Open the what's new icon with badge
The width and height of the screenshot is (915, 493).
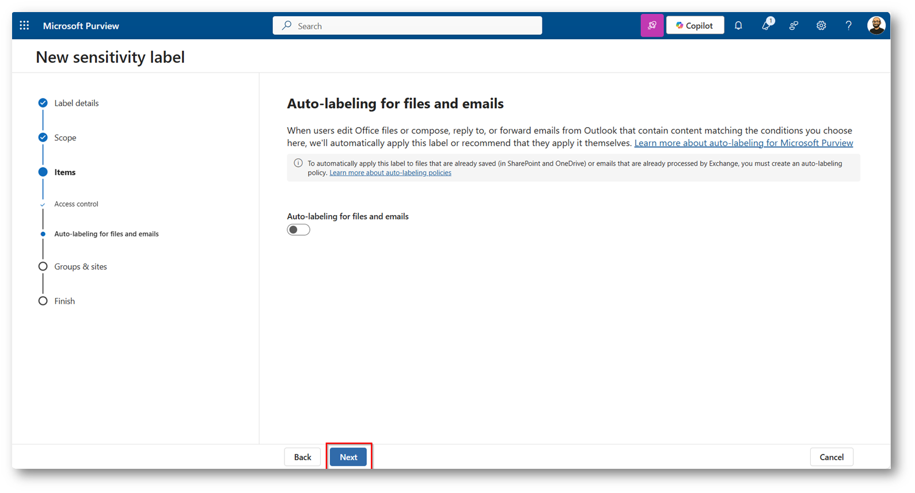766,25
